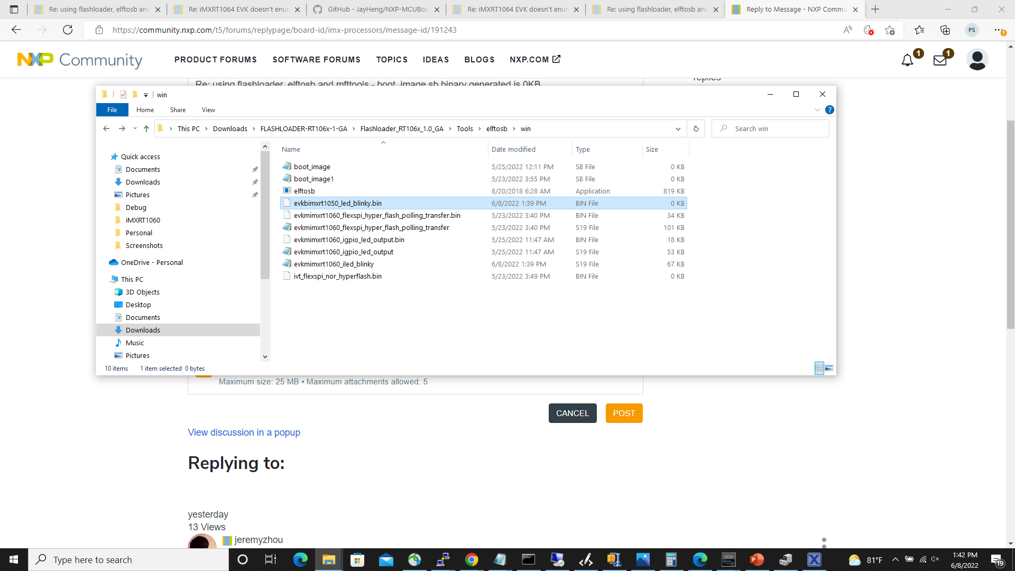Screen dimensions: 1015x571
Task: Click the refresh button in address bar
Action: pyautogui.click(x=696, y=128)
